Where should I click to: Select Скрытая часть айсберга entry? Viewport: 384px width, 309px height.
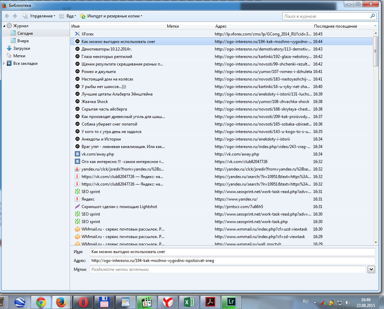[221, 109]
